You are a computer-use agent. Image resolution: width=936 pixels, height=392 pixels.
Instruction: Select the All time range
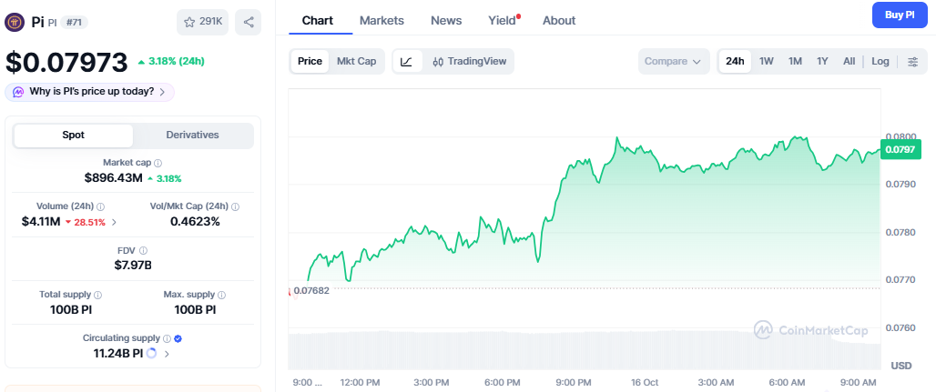point(849,62)
